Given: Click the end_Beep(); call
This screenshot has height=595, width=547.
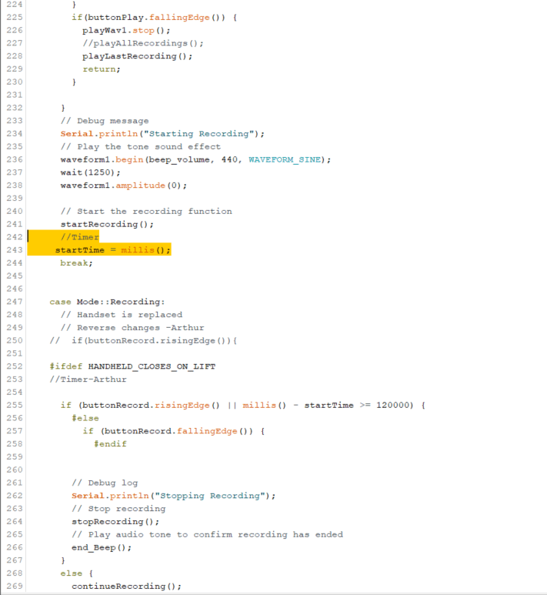Looking at the screenshot, I should click(102, 547).
